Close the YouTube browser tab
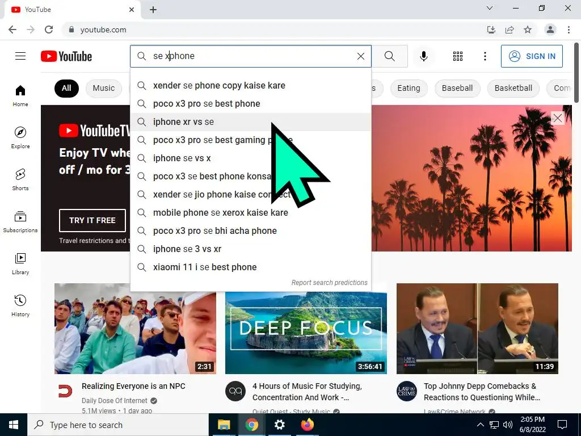 point(132,10)
